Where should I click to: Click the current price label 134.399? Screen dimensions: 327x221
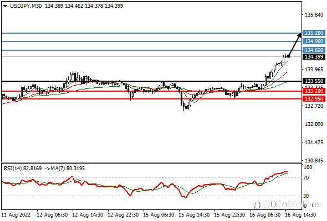click(314, 56)
